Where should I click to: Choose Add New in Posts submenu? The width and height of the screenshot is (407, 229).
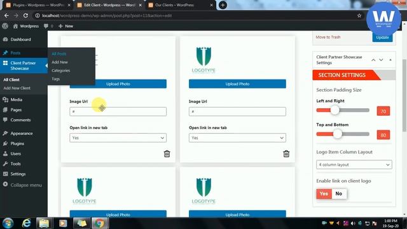(60, 62)
